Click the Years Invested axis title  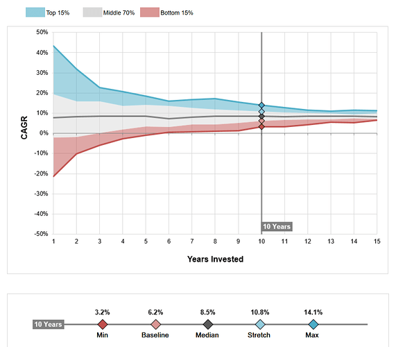point(215,259)
